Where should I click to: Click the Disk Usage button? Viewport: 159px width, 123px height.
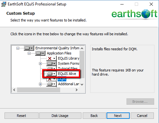coord(60,116)
